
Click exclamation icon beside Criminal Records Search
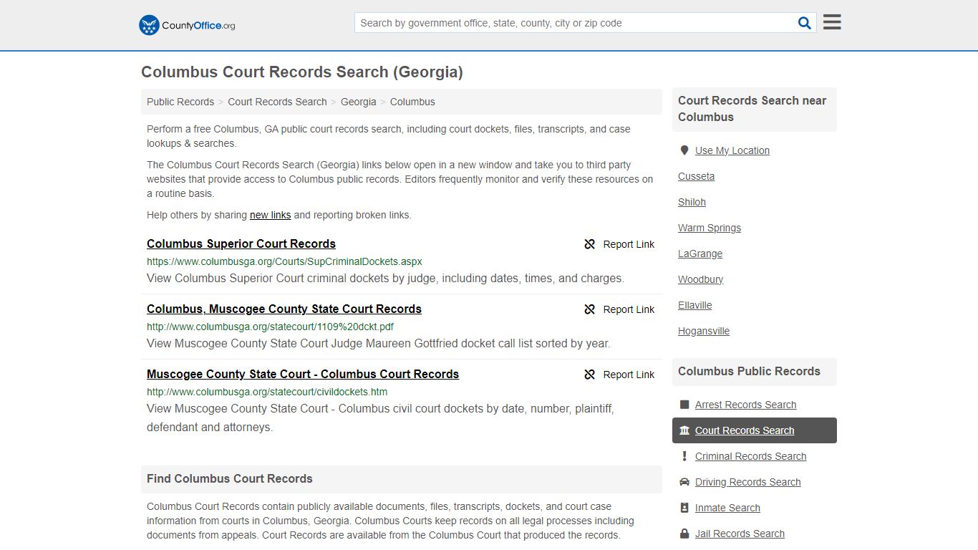click(684, 456)
